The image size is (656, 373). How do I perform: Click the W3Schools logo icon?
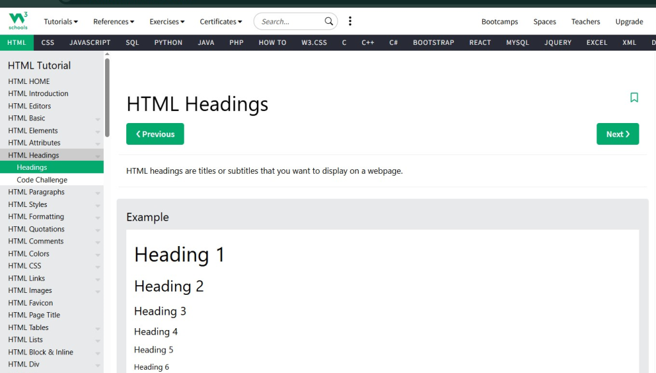pos(18,21)
